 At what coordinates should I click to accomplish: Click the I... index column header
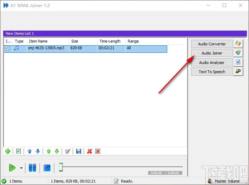point(8,41)
